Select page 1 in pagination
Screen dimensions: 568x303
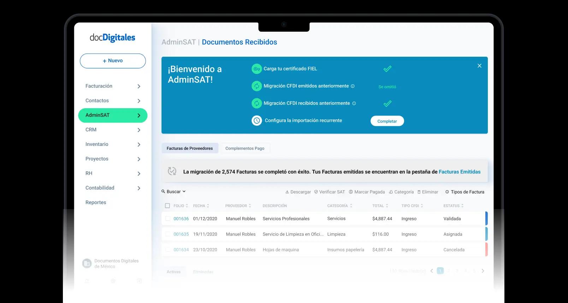tap(440, 271)
